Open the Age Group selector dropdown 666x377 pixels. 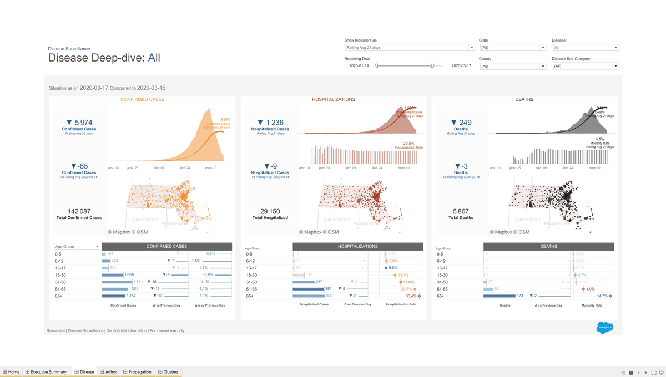tap(98, 247)
